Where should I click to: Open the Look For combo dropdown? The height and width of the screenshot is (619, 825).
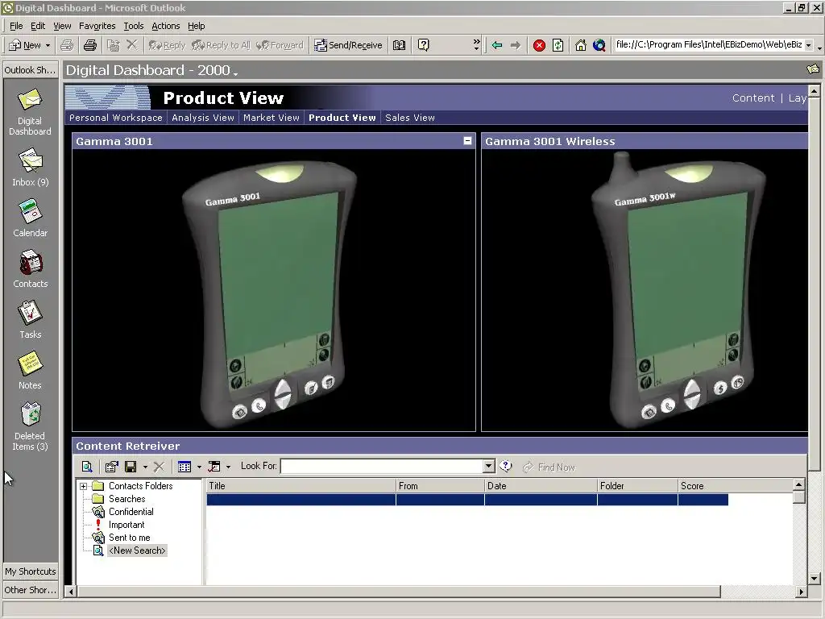489,466
